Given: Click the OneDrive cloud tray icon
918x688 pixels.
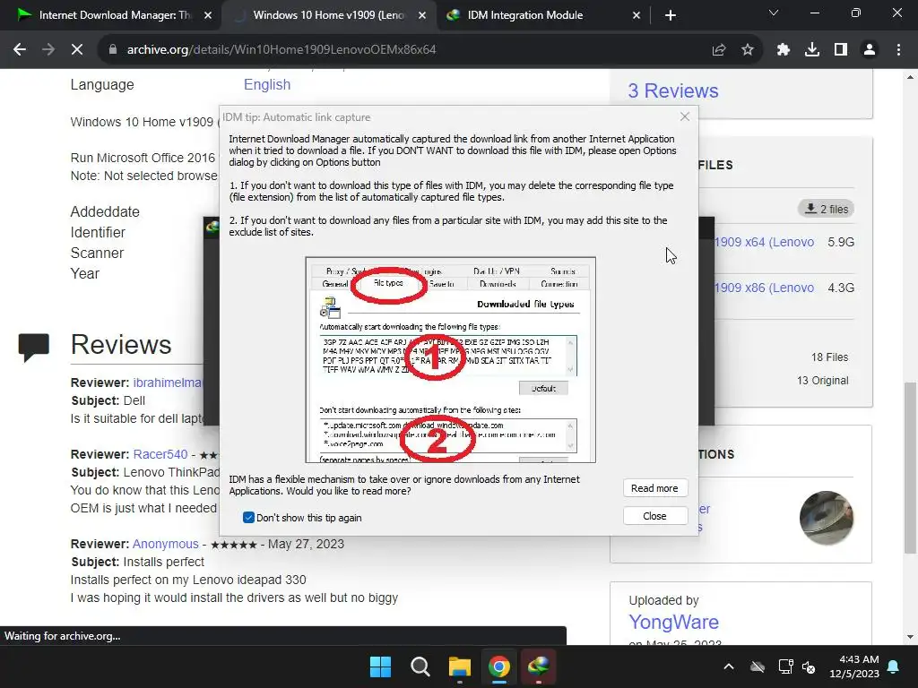Looking at the screenshot, I should [x=758, y=666].
